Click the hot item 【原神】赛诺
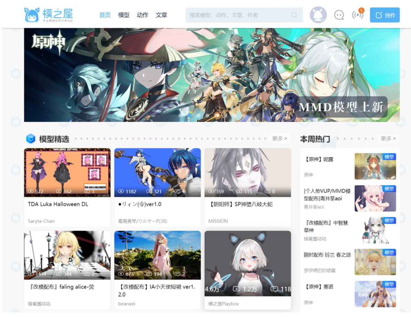Image resolution: width=411 pixels, height=317 pixels. (319, 287)
